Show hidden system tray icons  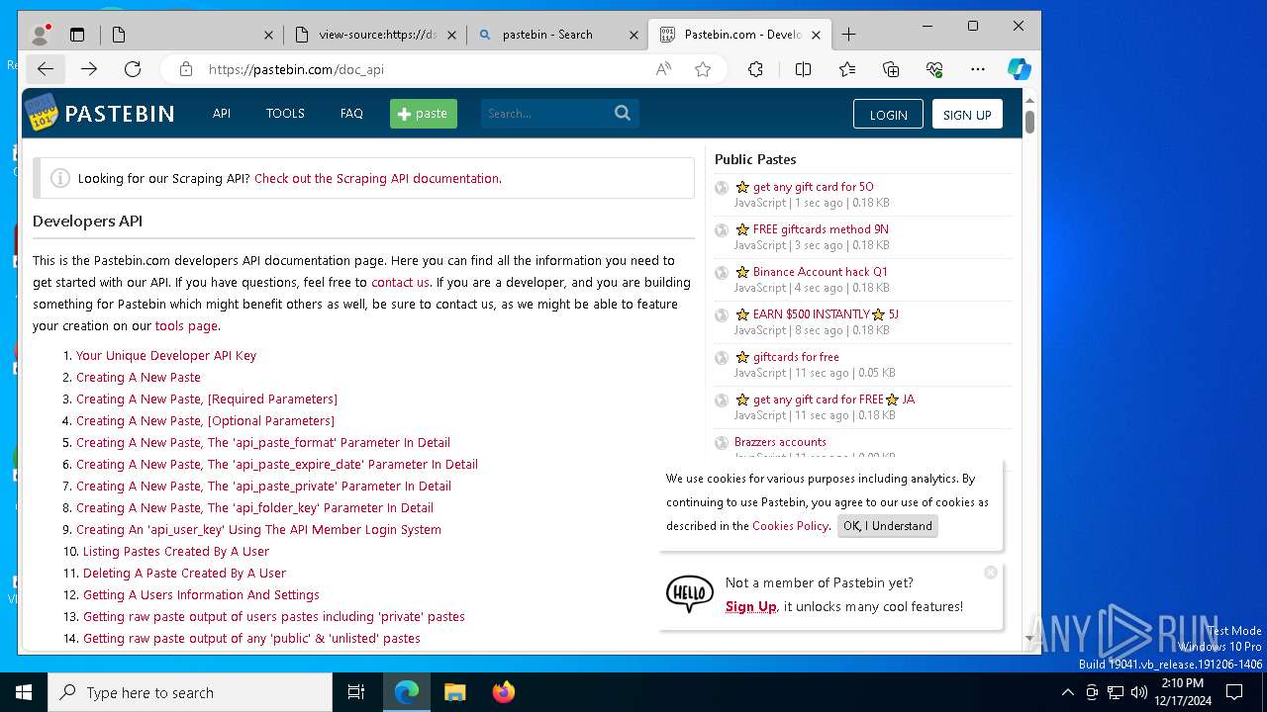[x=1067, y=692]
